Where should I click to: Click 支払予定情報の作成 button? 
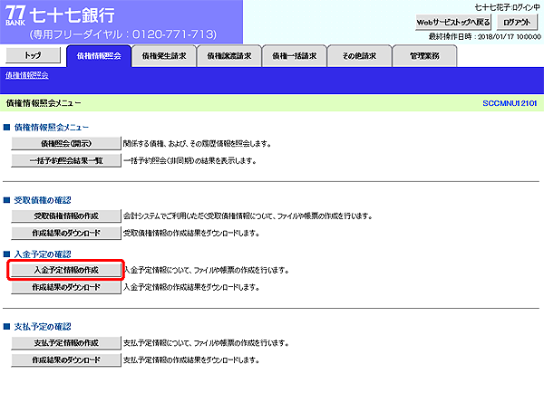[x=66, y=343]
